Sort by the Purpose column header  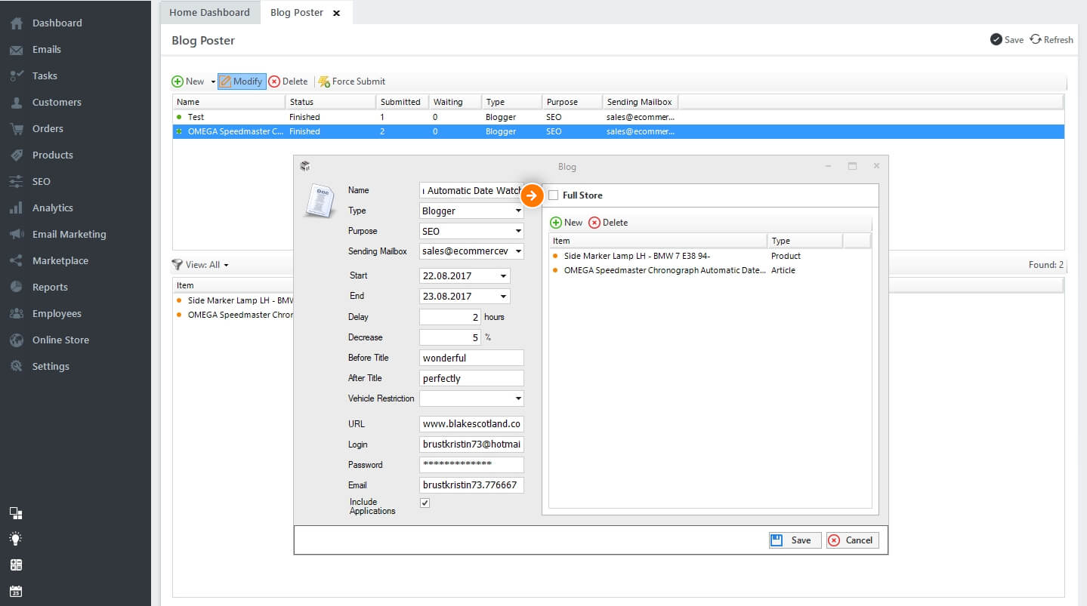pyautogui.click(x=572, y=102)
